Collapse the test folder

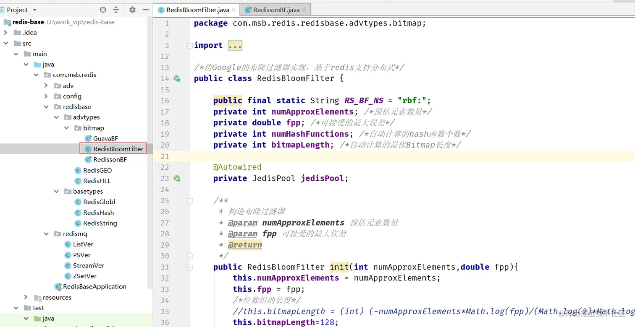[x=16, y=308]
